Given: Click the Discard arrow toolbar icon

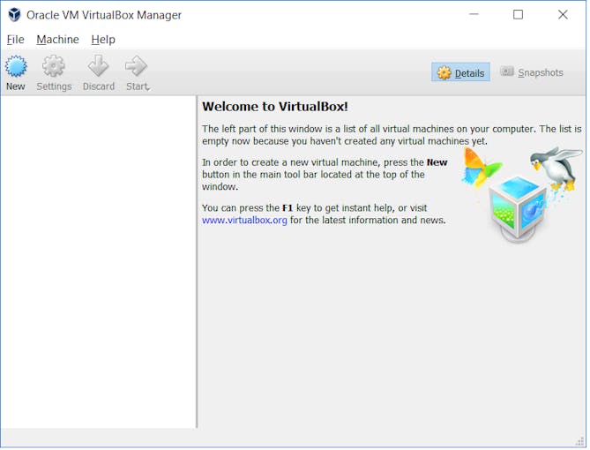Looking at the screenshot, I should click(98, 66).
